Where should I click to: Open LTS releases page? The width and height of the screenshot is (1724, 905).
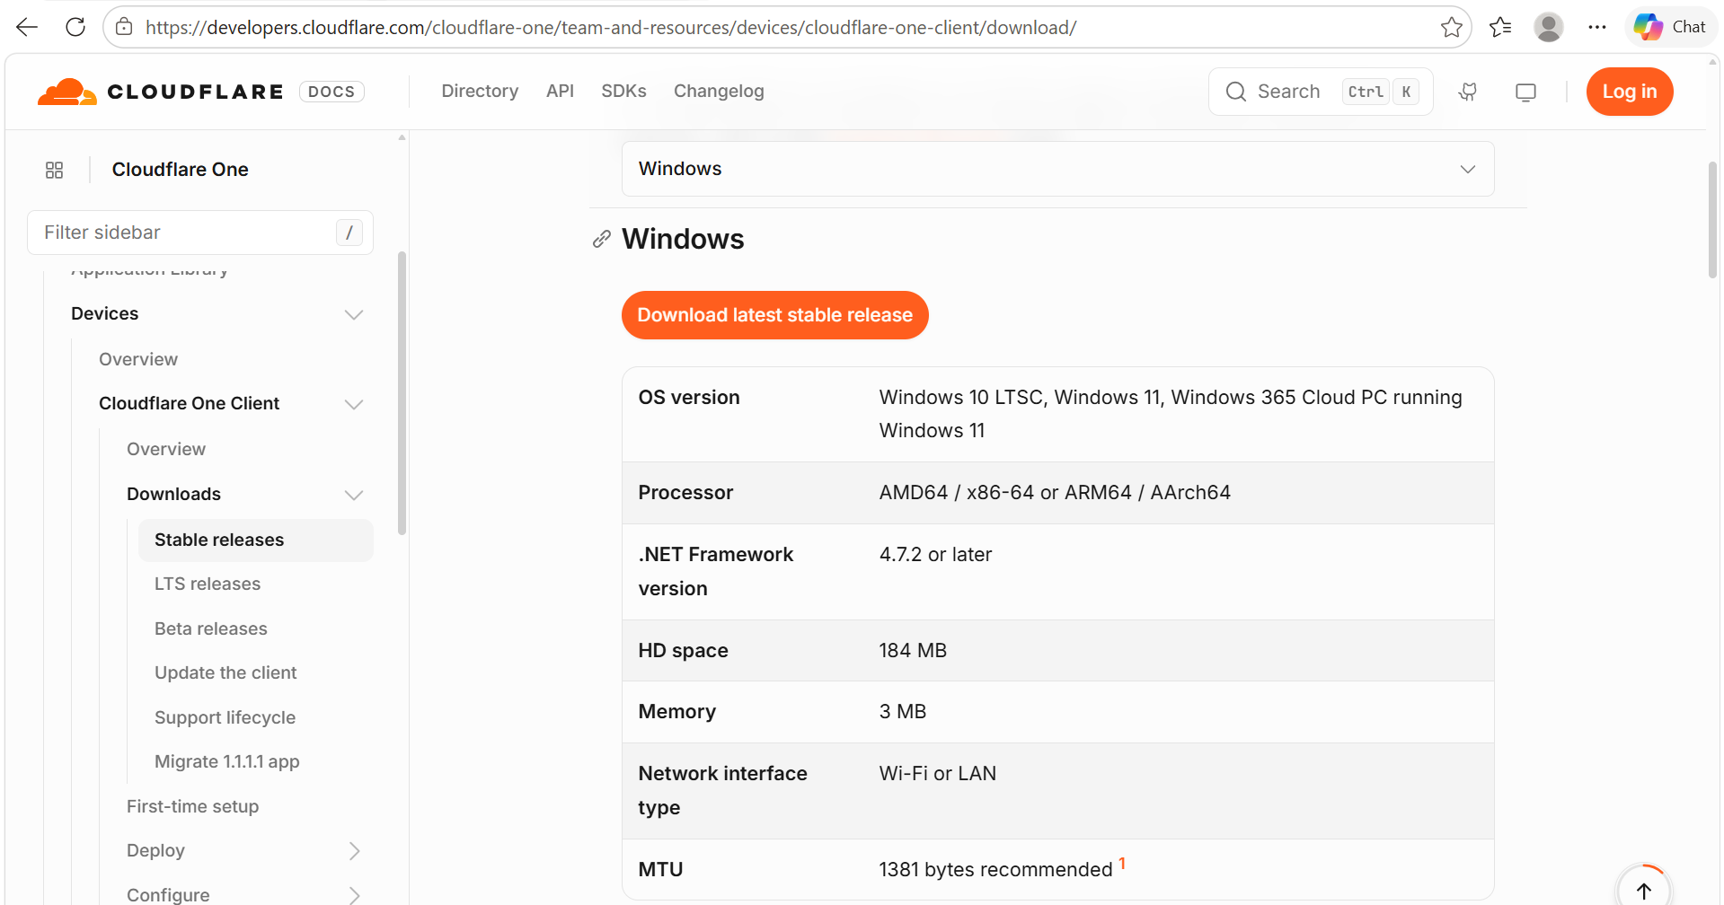click(x=208, y=584)
